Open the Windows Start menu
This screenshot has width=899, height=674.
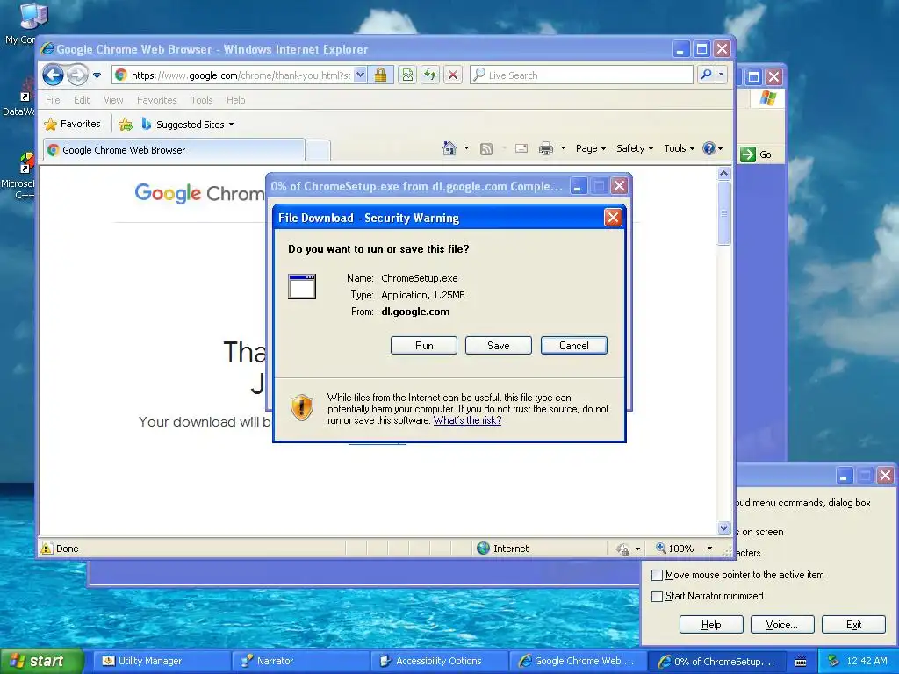(x=41, y=661)
